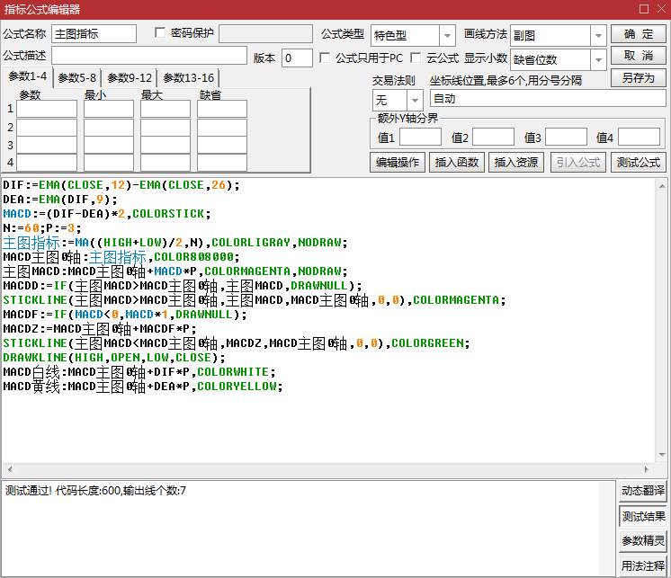Close the 指标公式编辑器 window
This screenshot has height=578, width=671.
[661, 9]
